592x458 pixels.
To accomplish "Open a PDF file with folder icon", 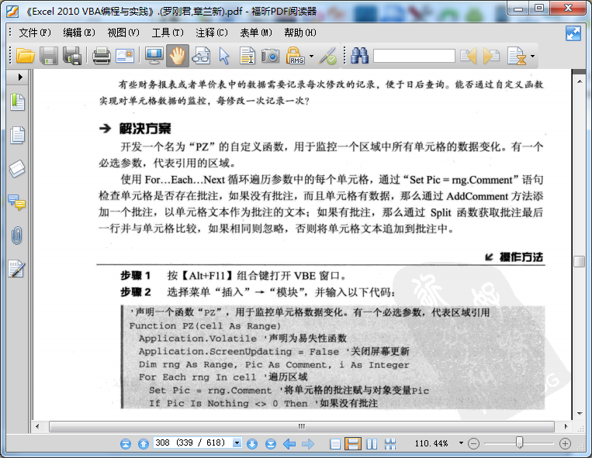I will coord(26,56).
